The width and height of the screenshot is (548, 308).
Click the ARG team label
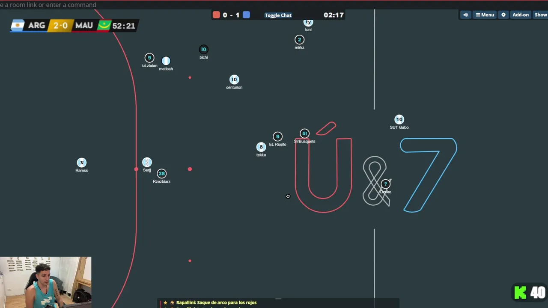[36, 26]
